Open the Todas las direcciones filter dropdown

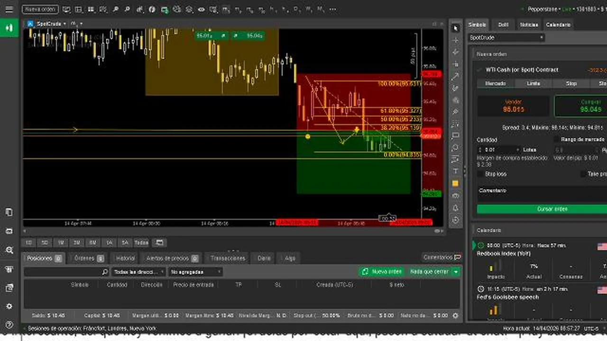coord(138,272)
